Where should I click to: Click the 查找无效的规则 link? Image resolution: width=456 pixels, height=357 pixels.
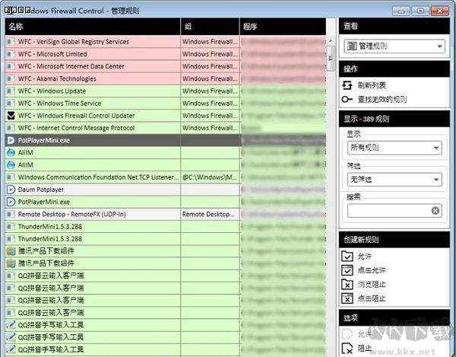(x=382, y=99)
